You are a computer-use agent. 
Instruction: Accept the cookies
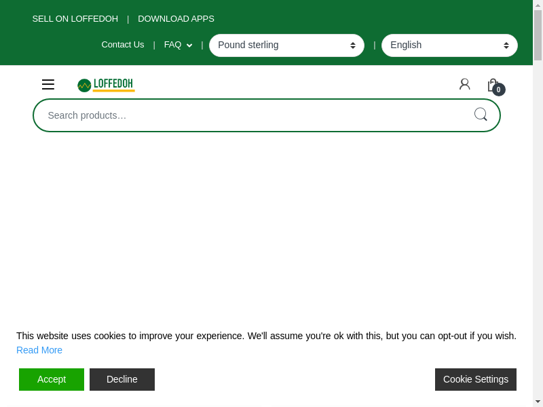52,379
